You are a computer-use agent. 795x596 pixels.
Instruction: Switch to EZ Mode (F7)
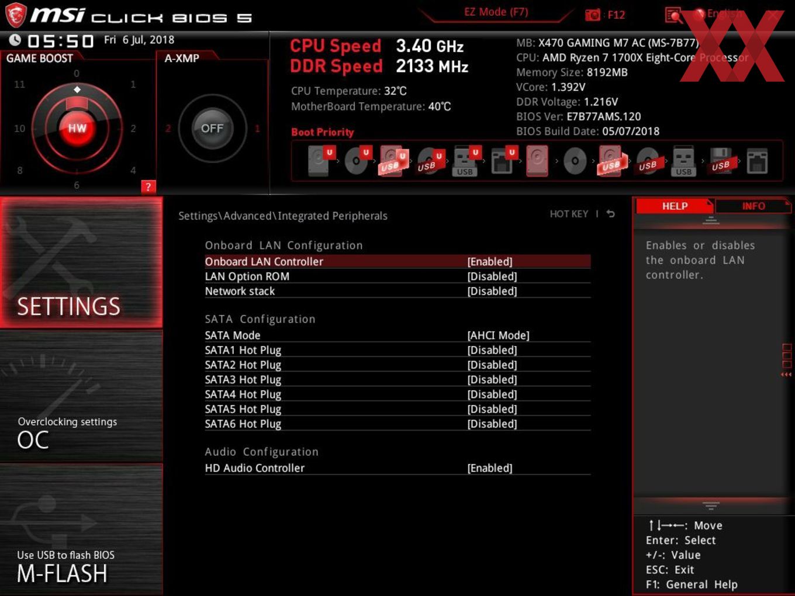tap(496, 12)
